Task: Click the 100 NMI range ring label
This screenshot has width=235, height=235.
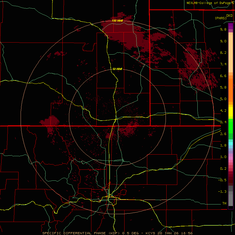Action: 117,21
